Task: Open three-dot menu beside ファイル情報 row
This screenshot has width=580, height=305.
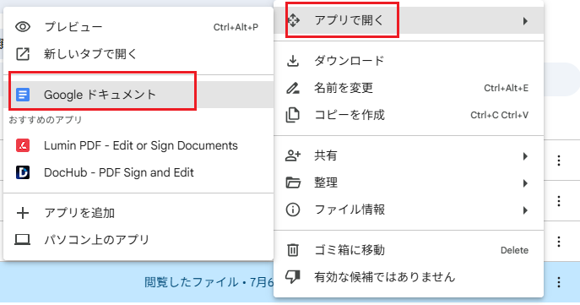Action: point(559,201)
